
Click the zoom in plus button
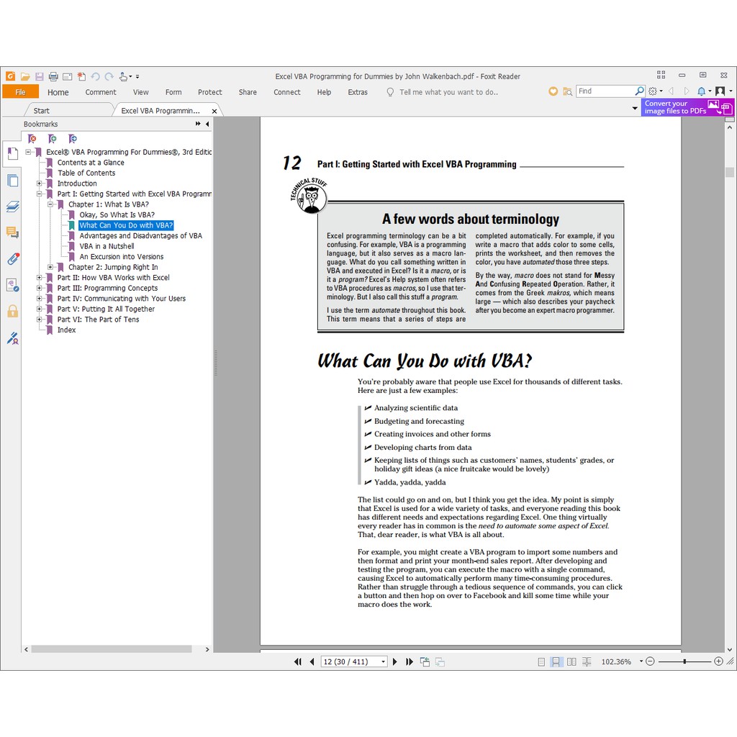[718, 661]
